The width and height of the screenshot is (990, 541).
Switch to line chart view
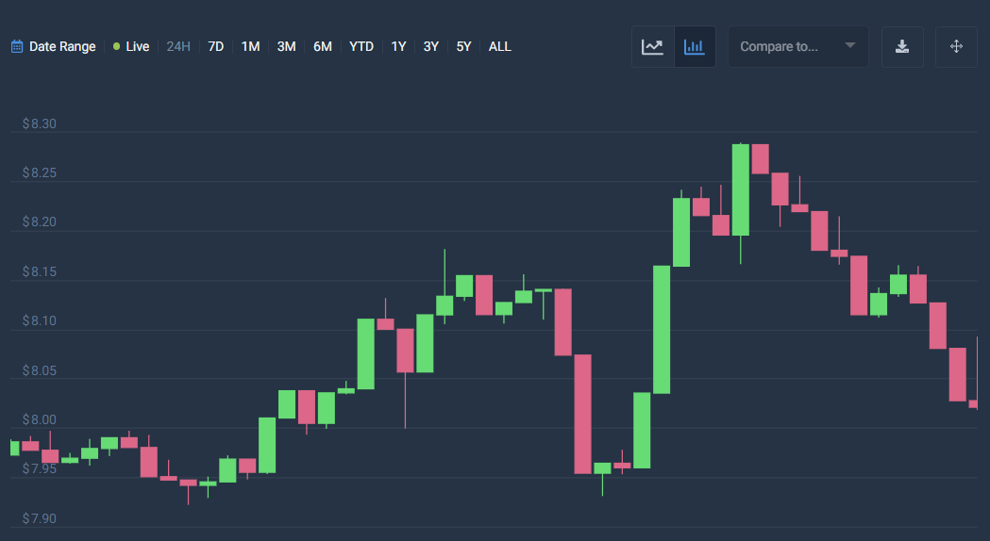[652, 46]
